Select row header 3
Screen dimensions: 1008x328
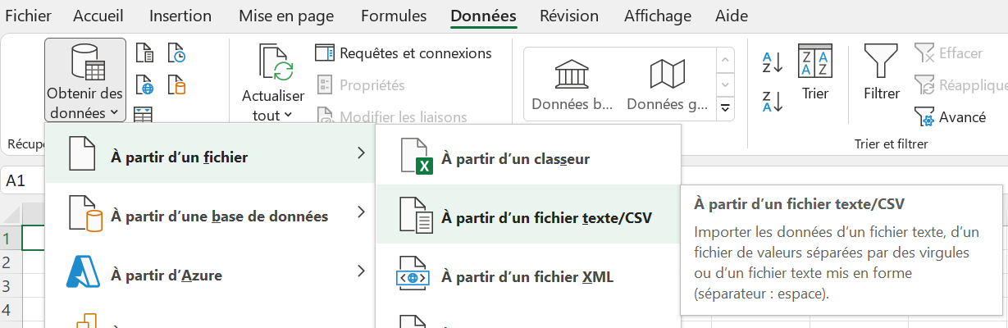pos(11,286)
